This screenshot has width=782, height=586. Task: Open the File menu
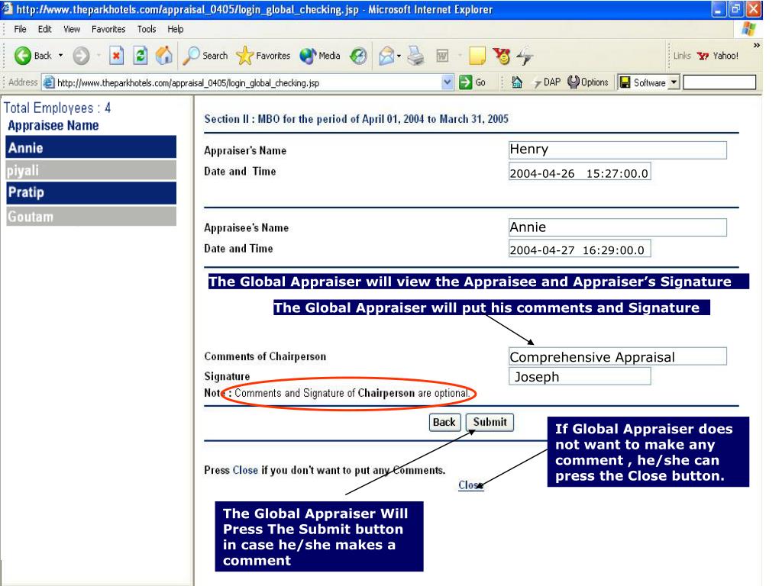20,29
